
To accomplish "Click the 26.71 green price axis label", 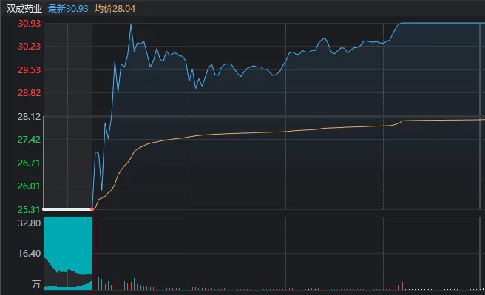I will [x=30, y=163].
